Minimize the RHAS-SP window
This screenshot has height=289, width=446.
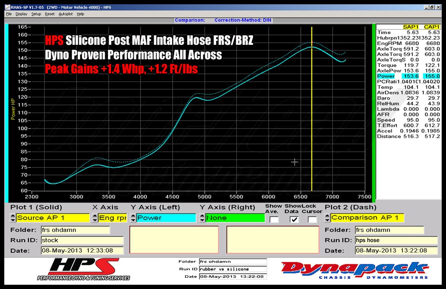click(x=426, y=7)
